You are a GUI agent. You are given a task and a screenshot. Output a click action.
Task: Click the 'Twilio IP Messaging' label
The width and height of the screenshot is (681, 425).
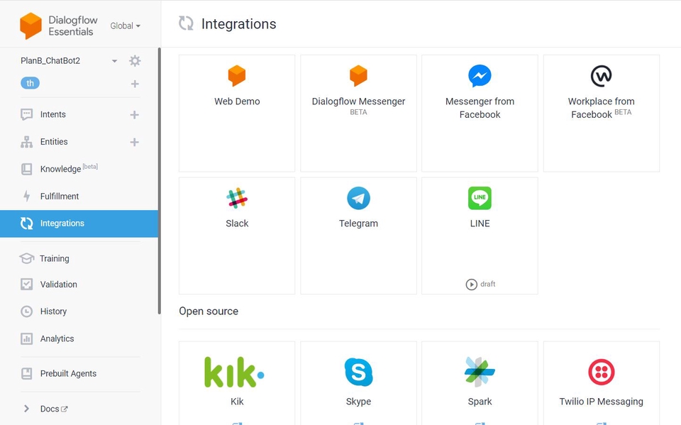[x=601, y=402]
